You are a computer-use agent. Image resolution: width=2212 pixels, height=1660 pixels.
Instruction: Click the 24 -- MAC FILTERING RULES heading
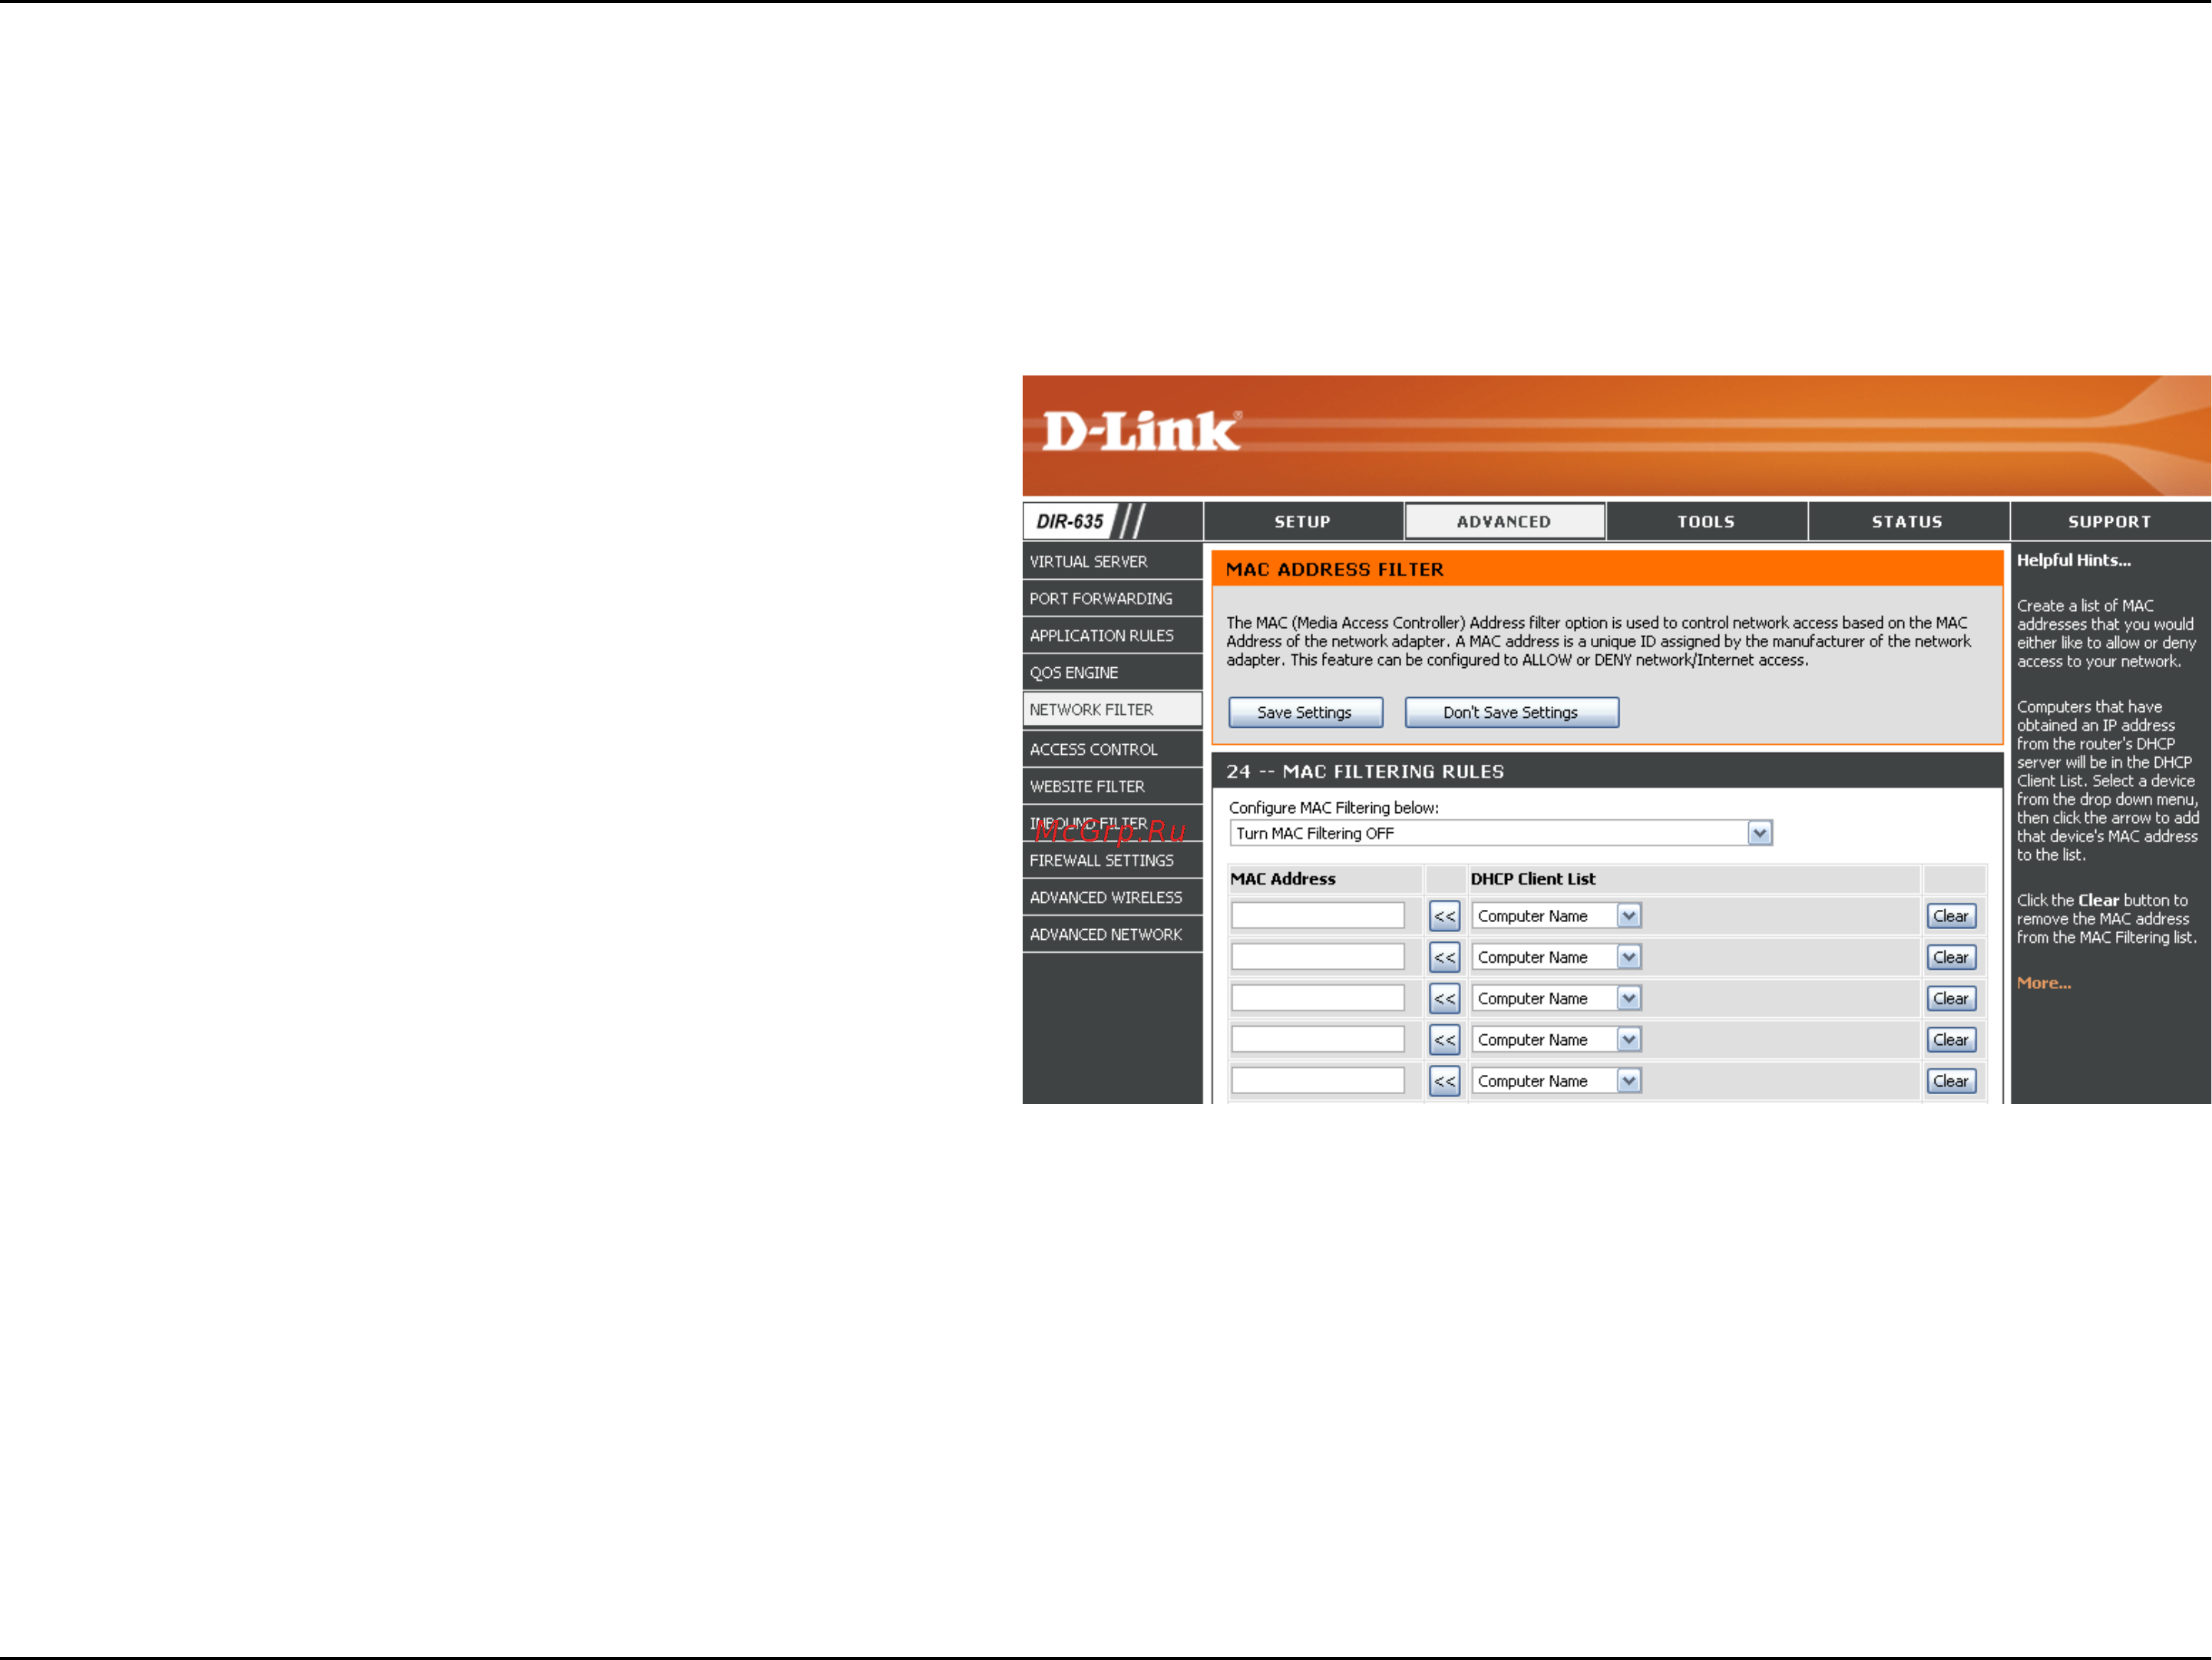pyautogui.click(x=1365, y=772)
